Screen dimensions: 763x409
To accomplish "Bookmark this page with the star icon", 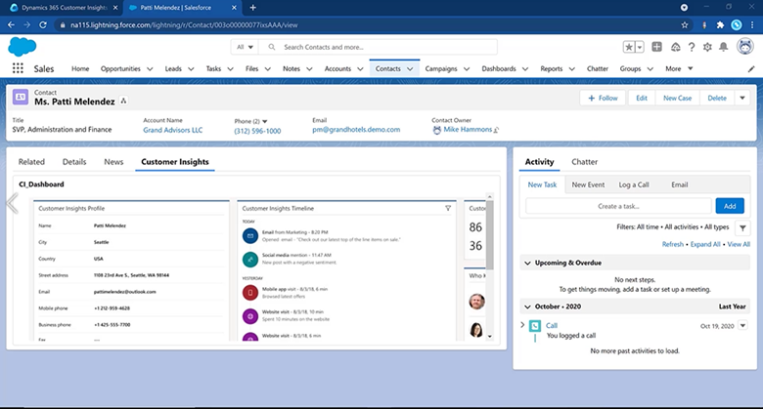I will click(685, 24).
